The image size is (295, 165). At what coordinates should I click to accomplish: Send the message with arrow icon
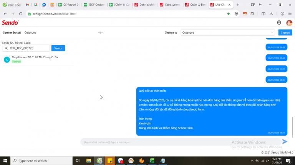pyautogui.click(x=285, y=142)
